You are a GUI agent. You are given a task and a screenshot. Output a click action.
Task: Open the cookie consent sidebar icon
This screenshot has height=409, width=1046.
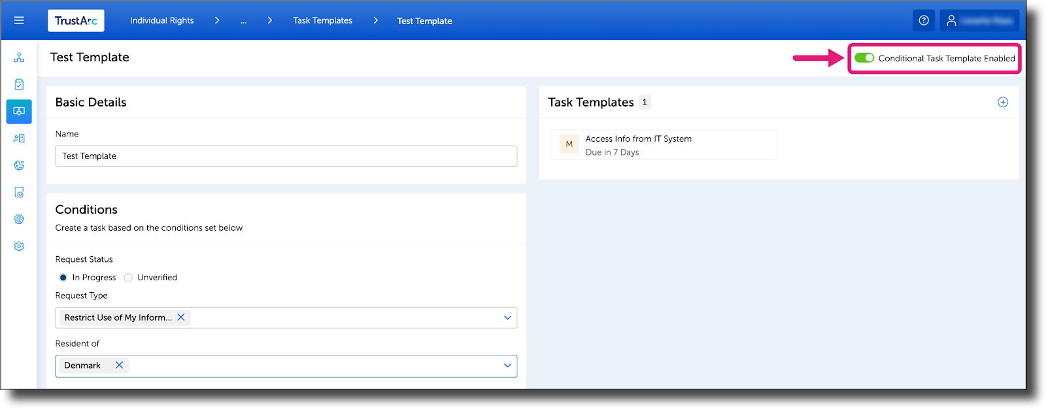[19, 165]
